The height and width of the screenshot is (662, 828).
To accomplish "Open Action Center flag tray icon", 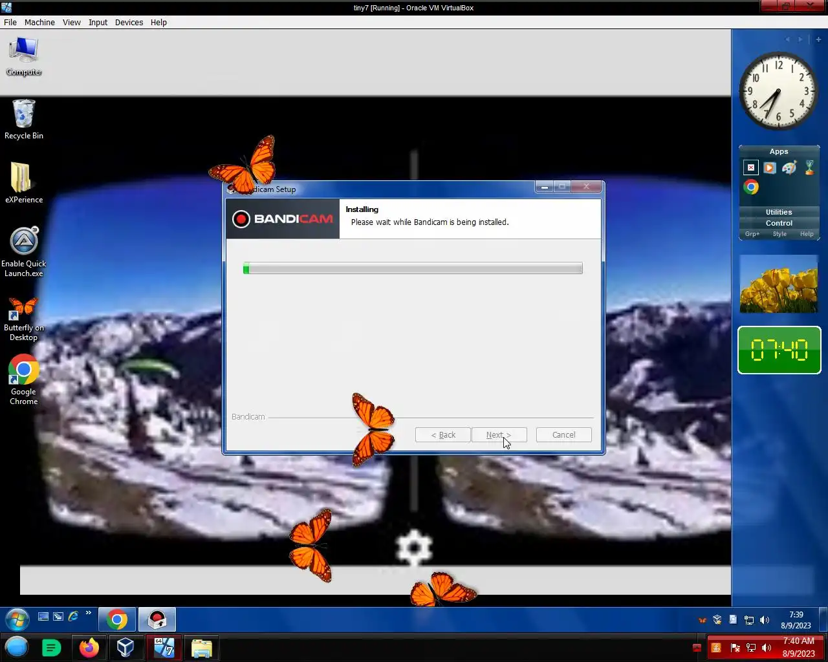I will coord(735,648).
